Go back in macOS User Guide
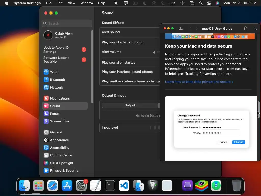 pyautogui.click(x=190, y=28)
